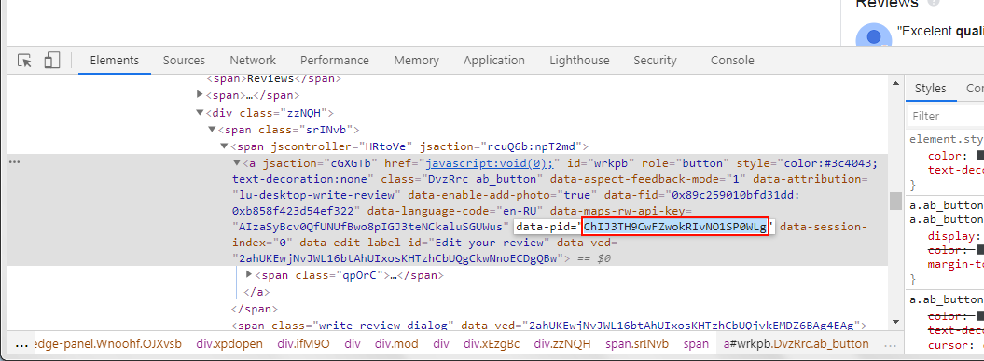This screenshot has width=984, height=361.
Task: Expand the collapsed span element
Action: pos(201,95)
